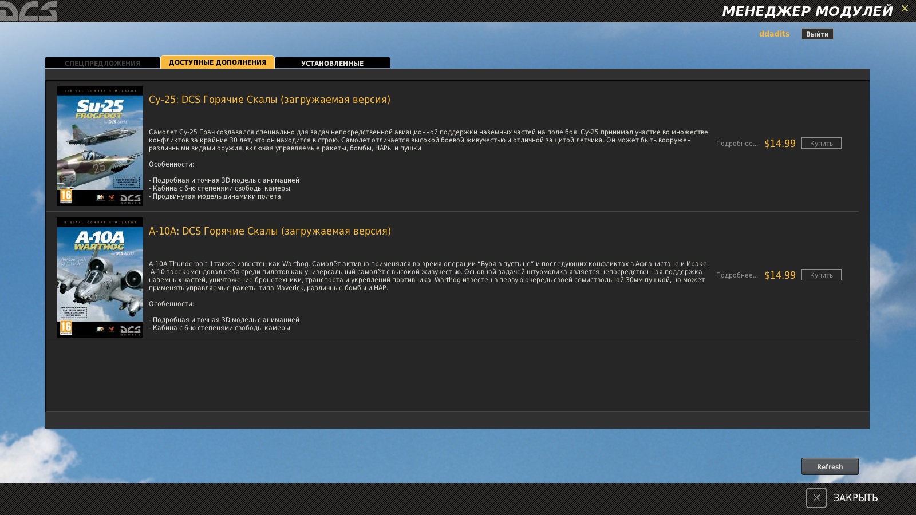Click the A-10A Thunderbolt II description paragraph
The width and height of the screenshot is (916, 515).
[x=429, y=276]
